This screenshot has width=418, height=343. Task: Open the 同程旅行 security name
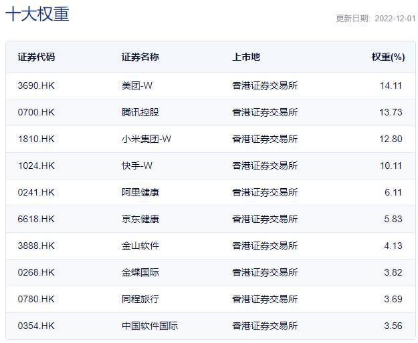click(x=140, y=299)
